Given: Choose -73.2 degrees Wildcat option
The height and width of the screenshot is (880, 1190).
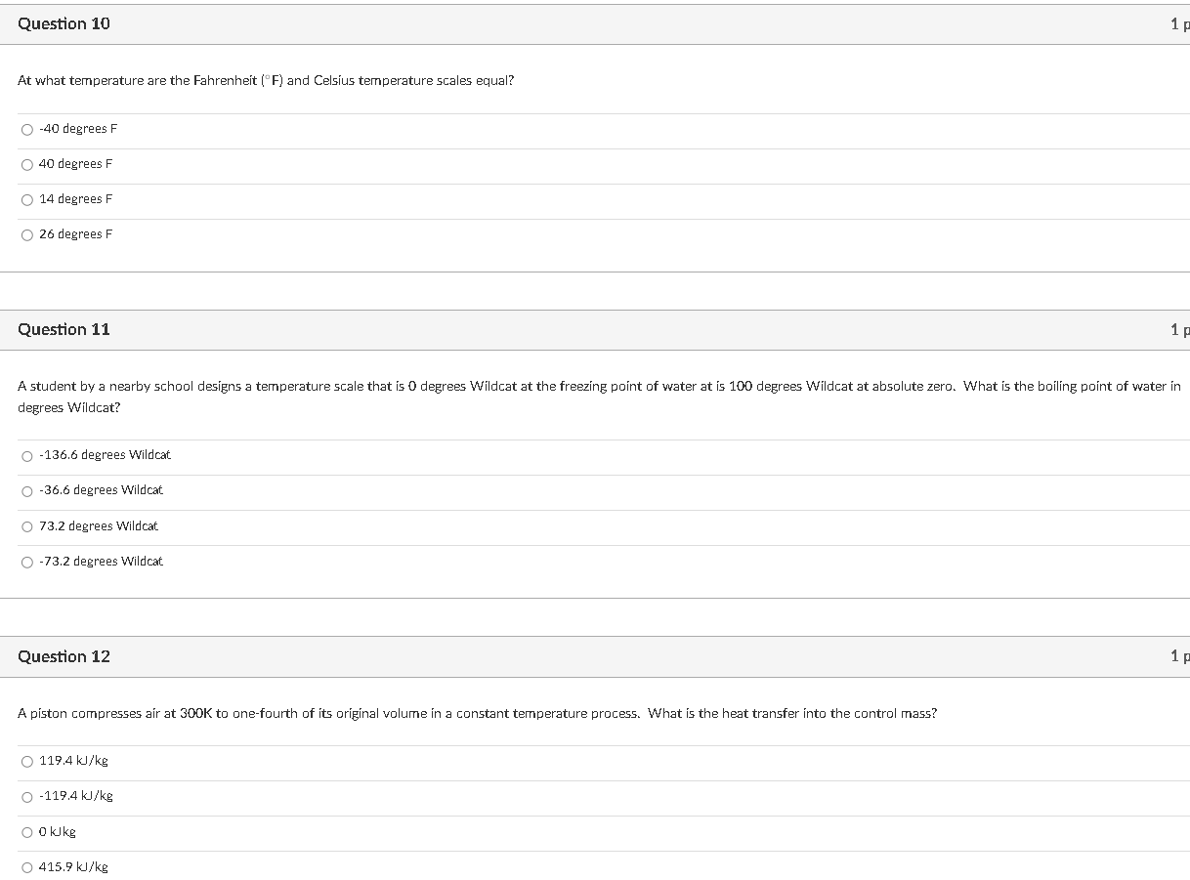Looking at the screenshot, I should [x=27, y=562].
